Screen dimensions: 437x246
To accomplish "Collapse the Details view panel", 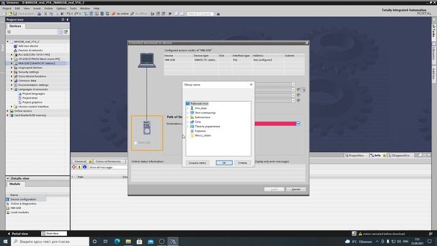I will 8,178.
